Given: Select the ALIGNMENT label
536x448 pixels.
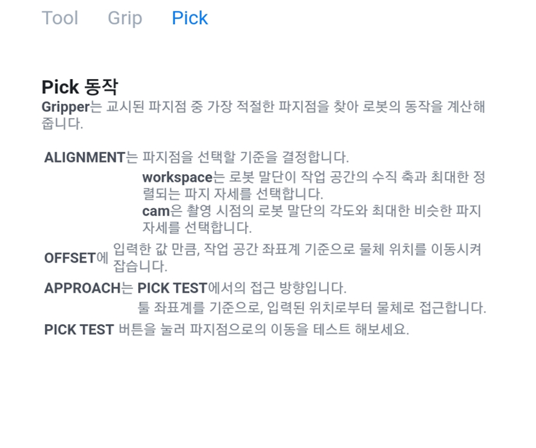Looking at the screenshot, I should tap(85, 157).
